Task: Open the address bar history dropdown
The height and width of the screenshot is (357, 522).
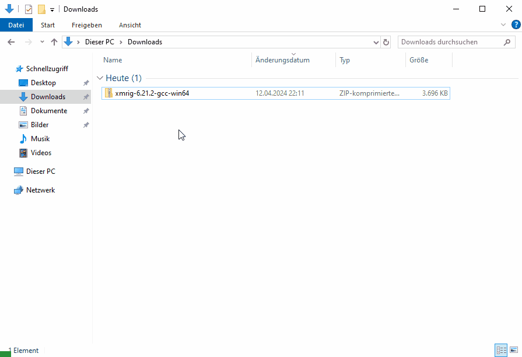Action: [376, 43]
